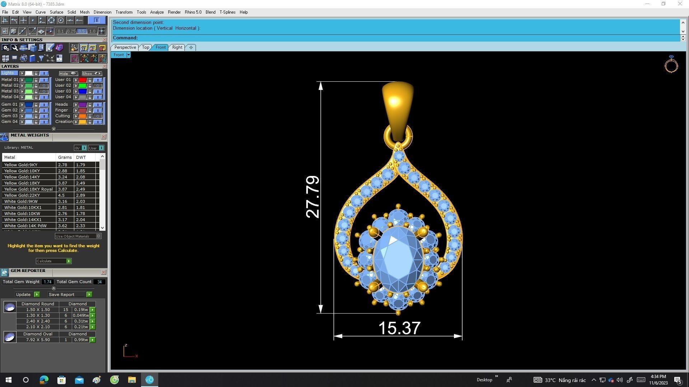Viewport: 689px width, 387px height.
Task: Expand Metal 01 layer arrow
Action: pos(22,80)
